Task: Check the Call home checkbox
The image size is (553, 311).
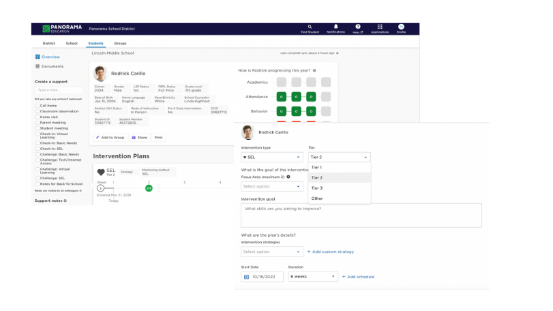Action: pos(38,106)
